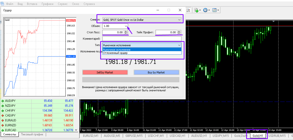
Task: Click the green arrow icon beside CHFJPY
Action: 3,110
